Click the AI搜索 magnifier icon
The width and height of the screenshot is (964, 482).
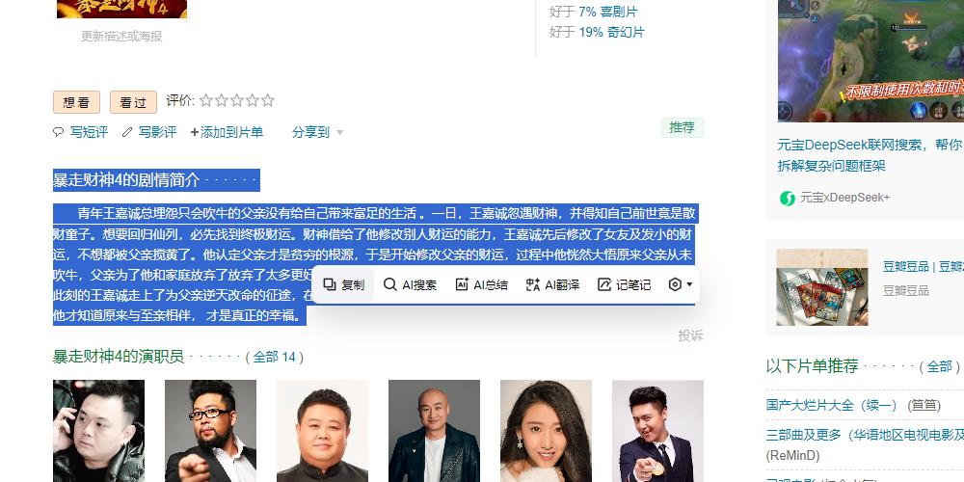(x=389, y=284)
